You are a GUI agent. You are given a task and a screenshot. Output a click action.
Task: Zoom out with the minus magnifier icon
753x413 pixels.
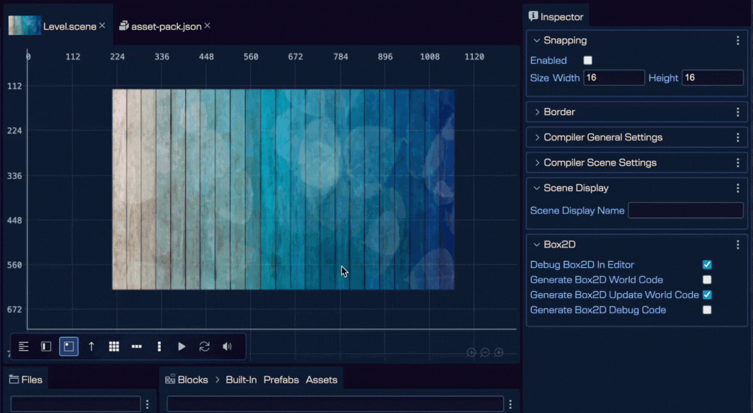485,353
